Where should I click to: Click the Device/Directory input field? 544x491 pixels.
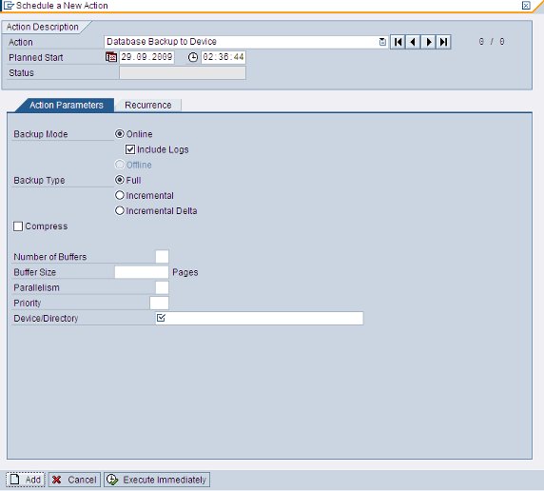260,318
